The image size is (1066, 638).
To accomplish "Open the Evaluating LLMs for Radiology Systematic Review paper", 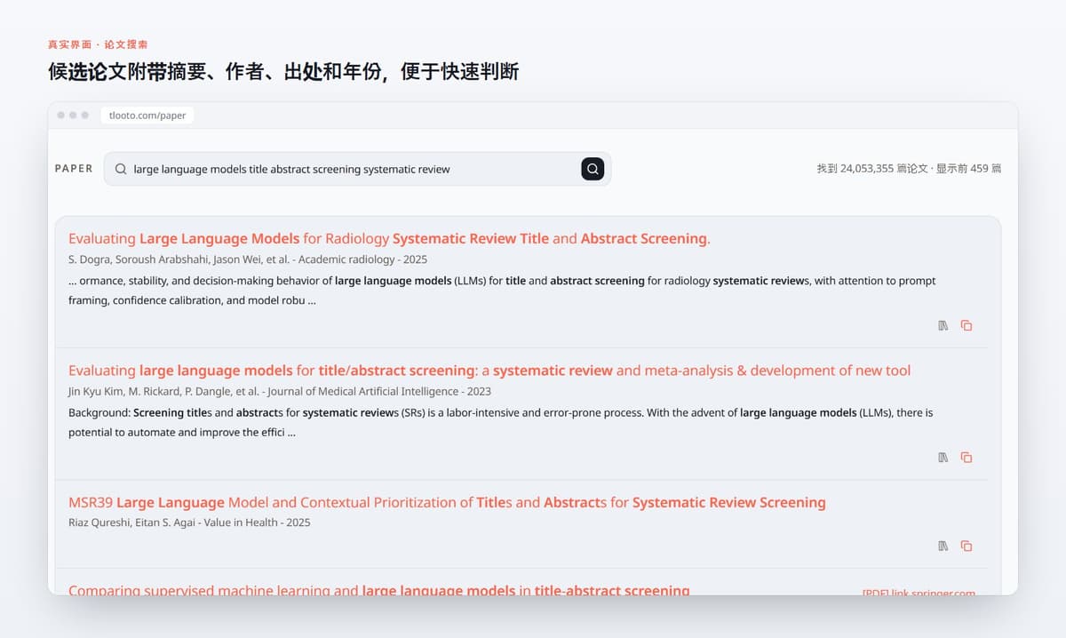I will pos(389,238).
